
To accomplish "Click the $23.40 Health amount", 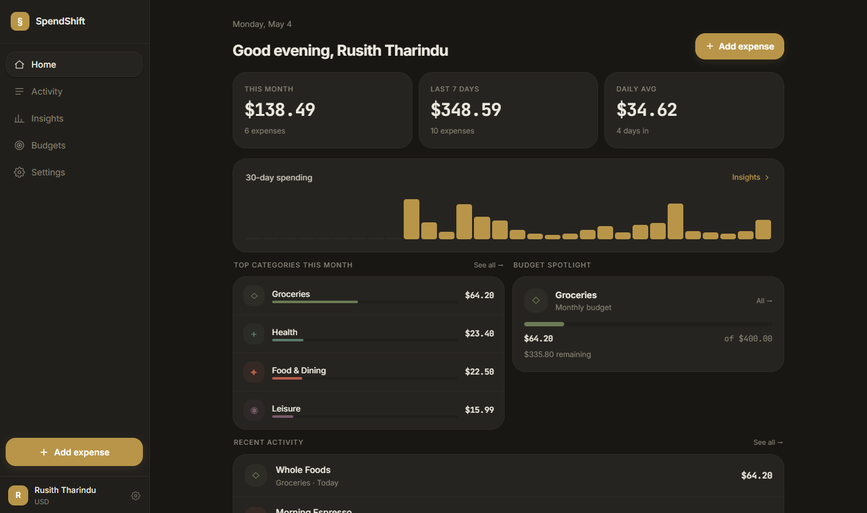I will coord(480,333).
